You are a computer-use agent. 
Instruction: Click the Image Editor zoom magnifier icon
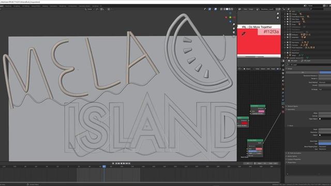(278, 14)
